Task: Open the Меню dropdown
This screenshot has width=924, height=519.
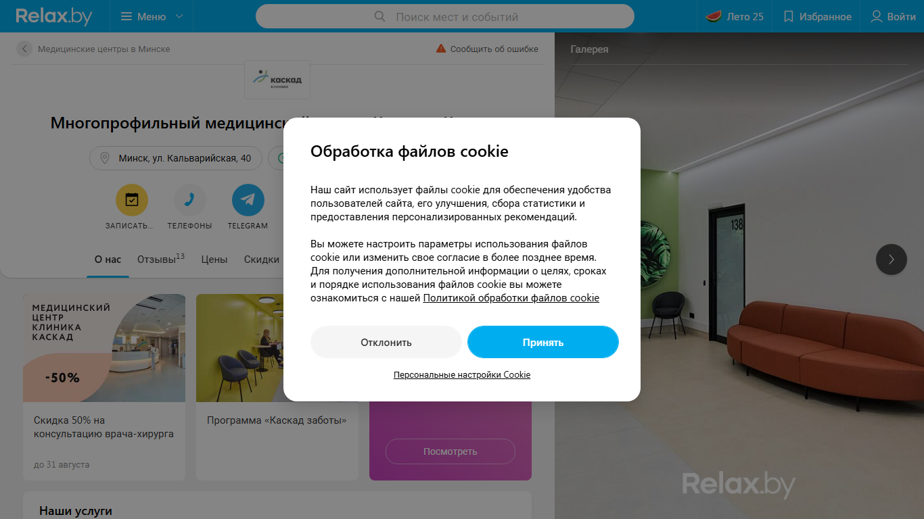Action: coord(152,16)
